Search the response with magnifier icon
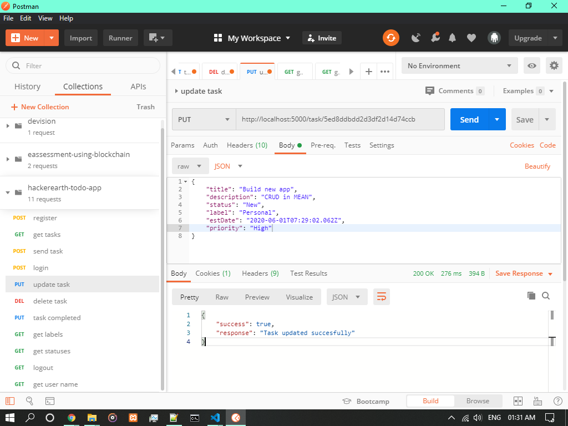 pyautogui.click(x=546, y=296)
